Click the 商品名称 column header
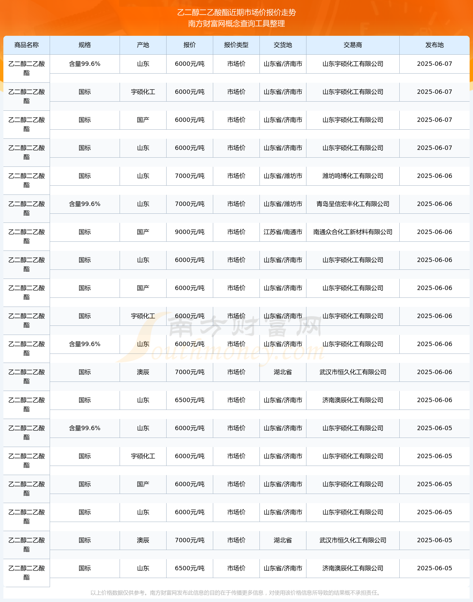 (27, 45)
